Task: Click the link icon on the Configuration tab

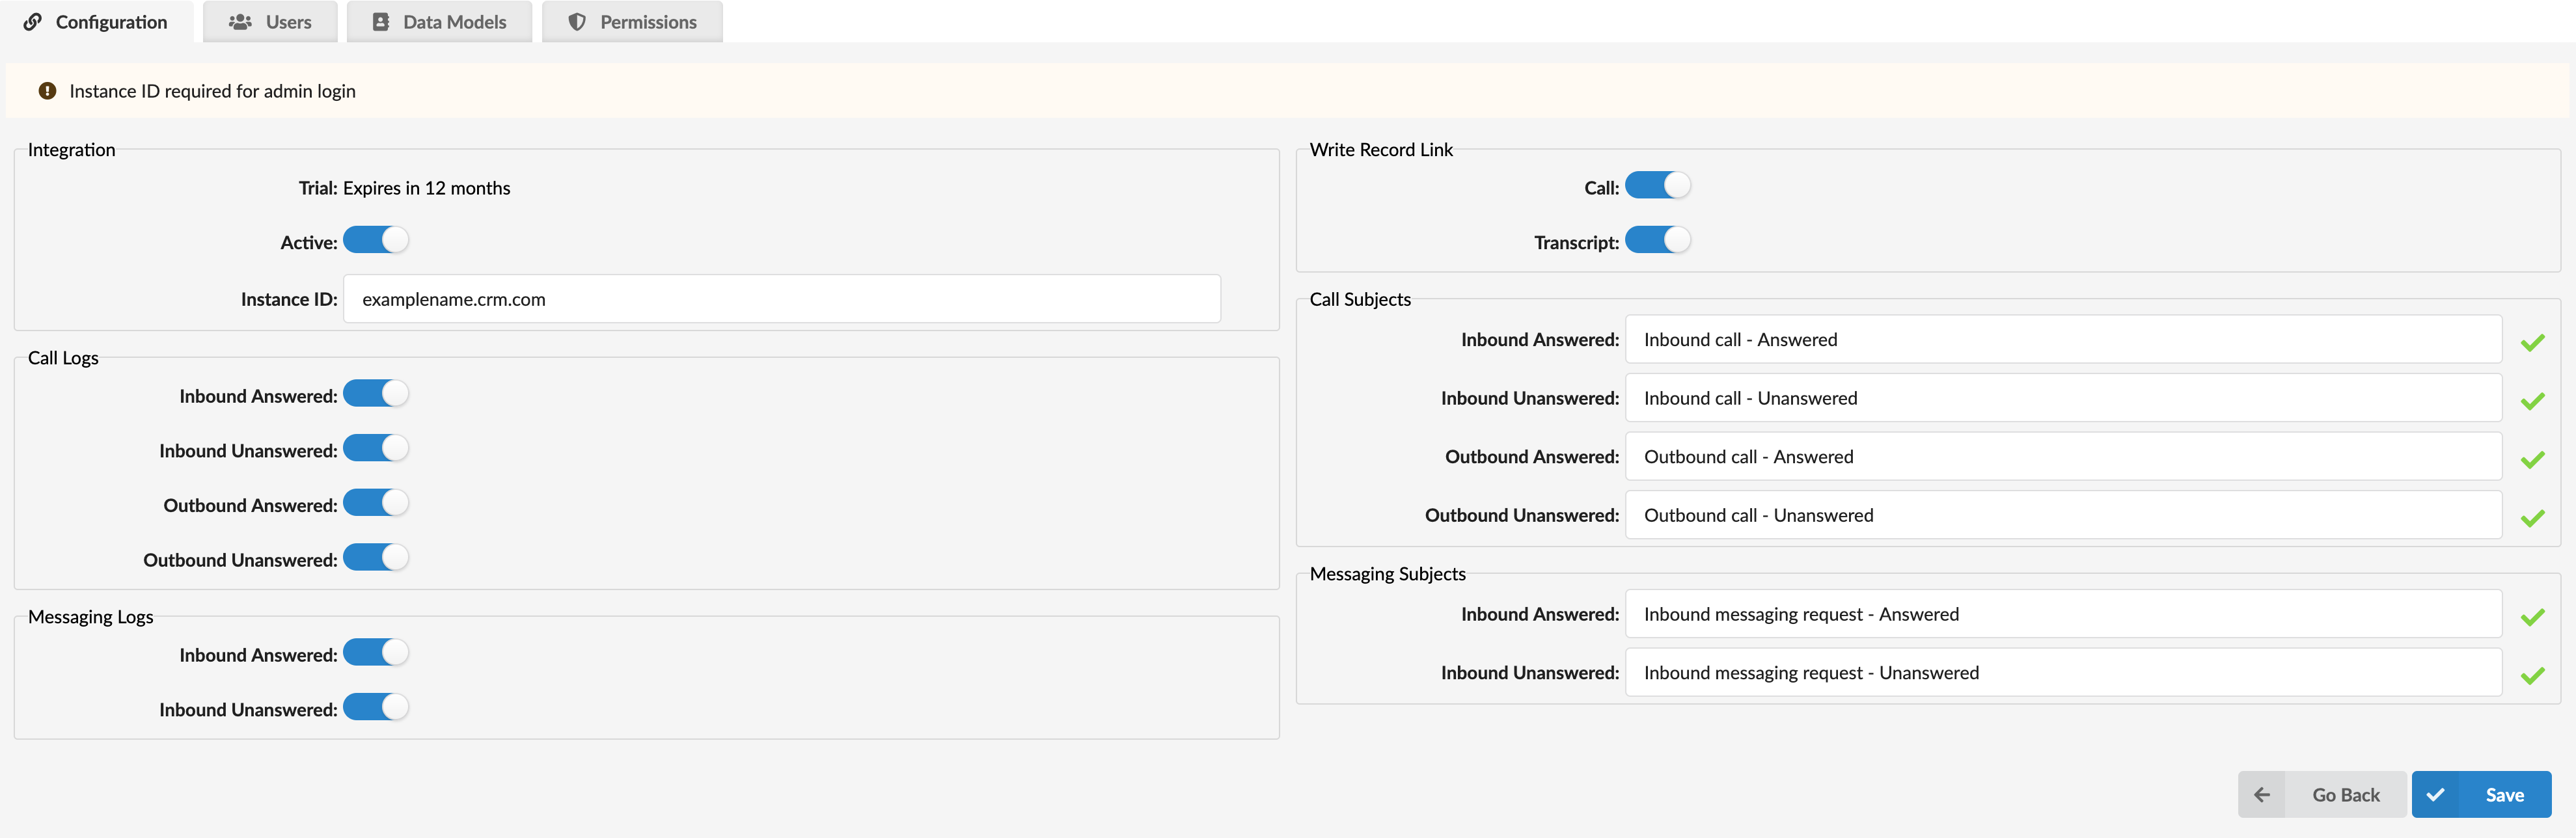Action: pyautogui.click(x=32, y=22)
